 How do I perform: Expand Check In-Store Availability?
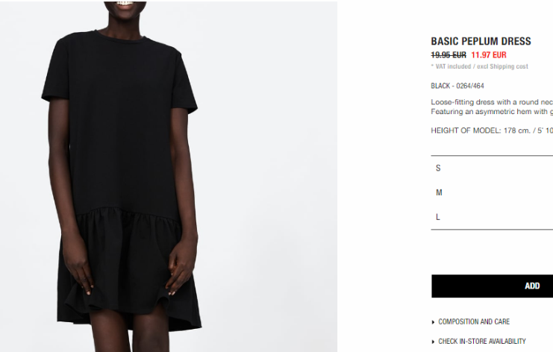(x=482, y=342)
